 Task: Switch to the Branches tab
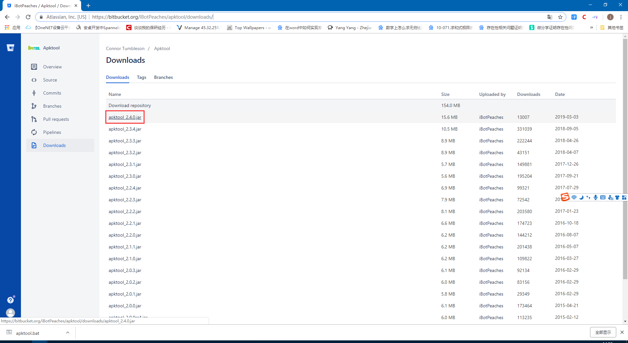[x=163, y=77]
